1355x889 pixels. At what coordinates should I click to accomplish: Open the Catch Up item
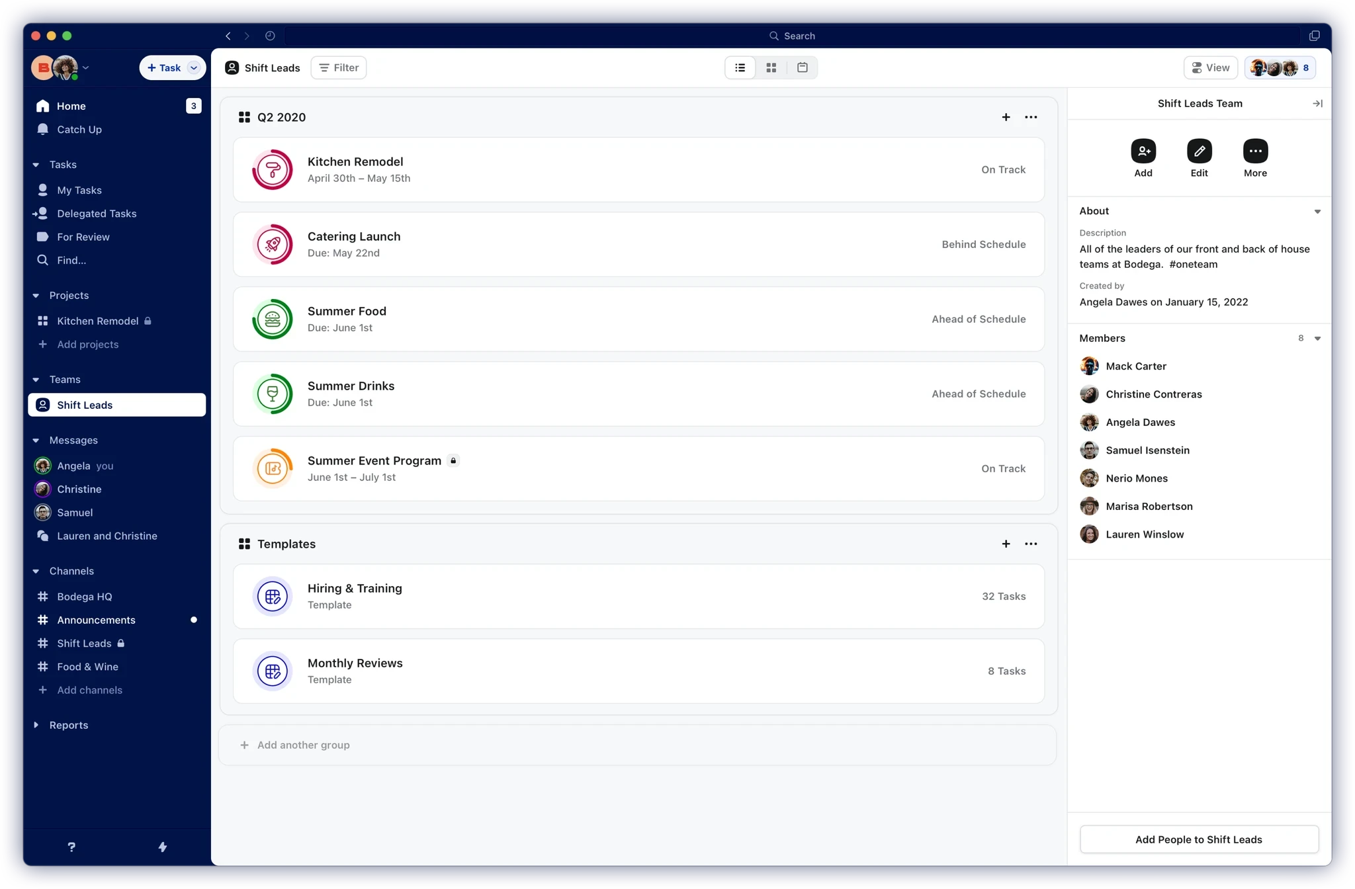point(79,130)
